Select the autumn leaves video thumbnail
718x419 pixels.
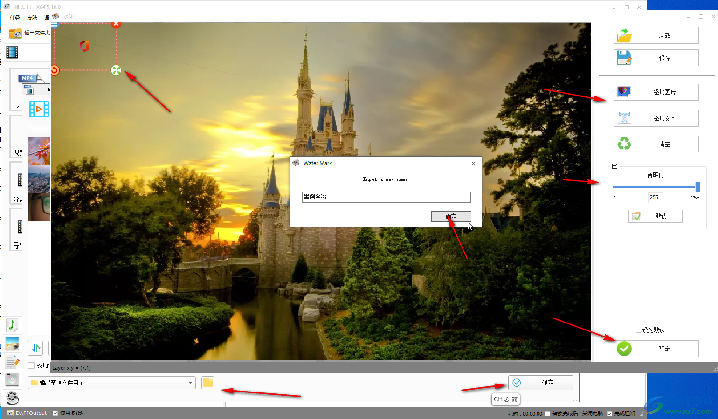point(39,151)
